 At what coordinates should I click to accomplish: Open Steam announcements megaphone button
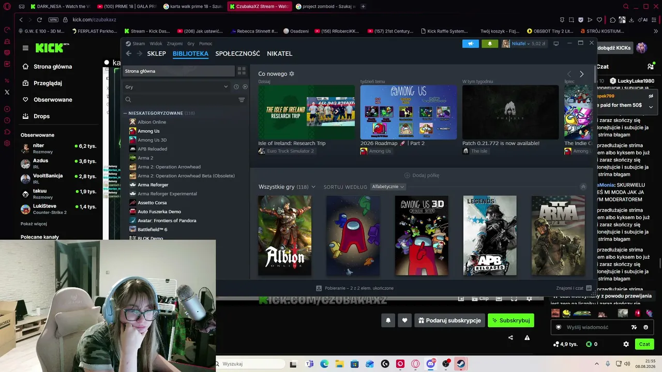(x=471, y=43)
